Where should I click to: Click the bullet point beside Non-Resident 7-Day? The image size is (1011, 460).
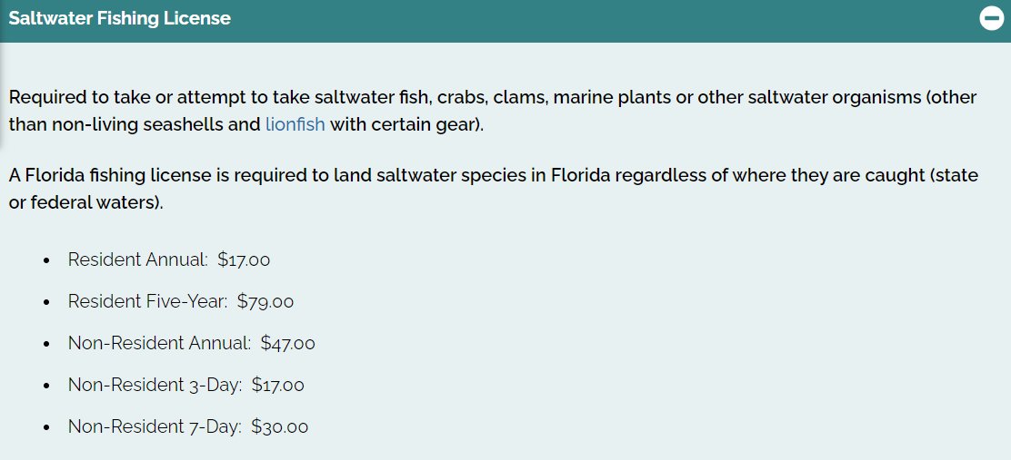[x=46, y=427]
